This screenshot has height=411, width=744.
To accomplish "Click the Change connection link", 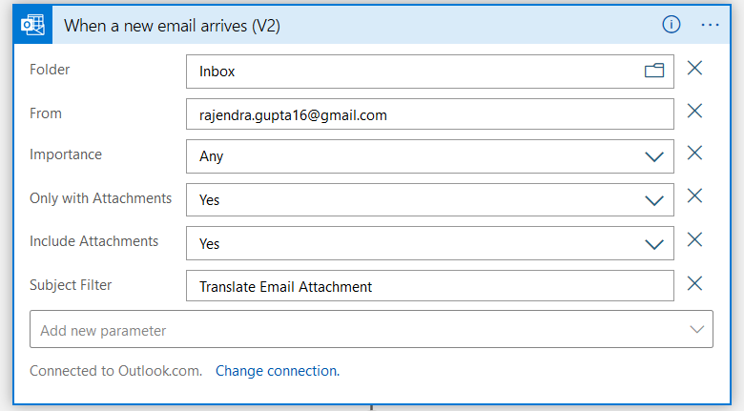I will [277, 371].
